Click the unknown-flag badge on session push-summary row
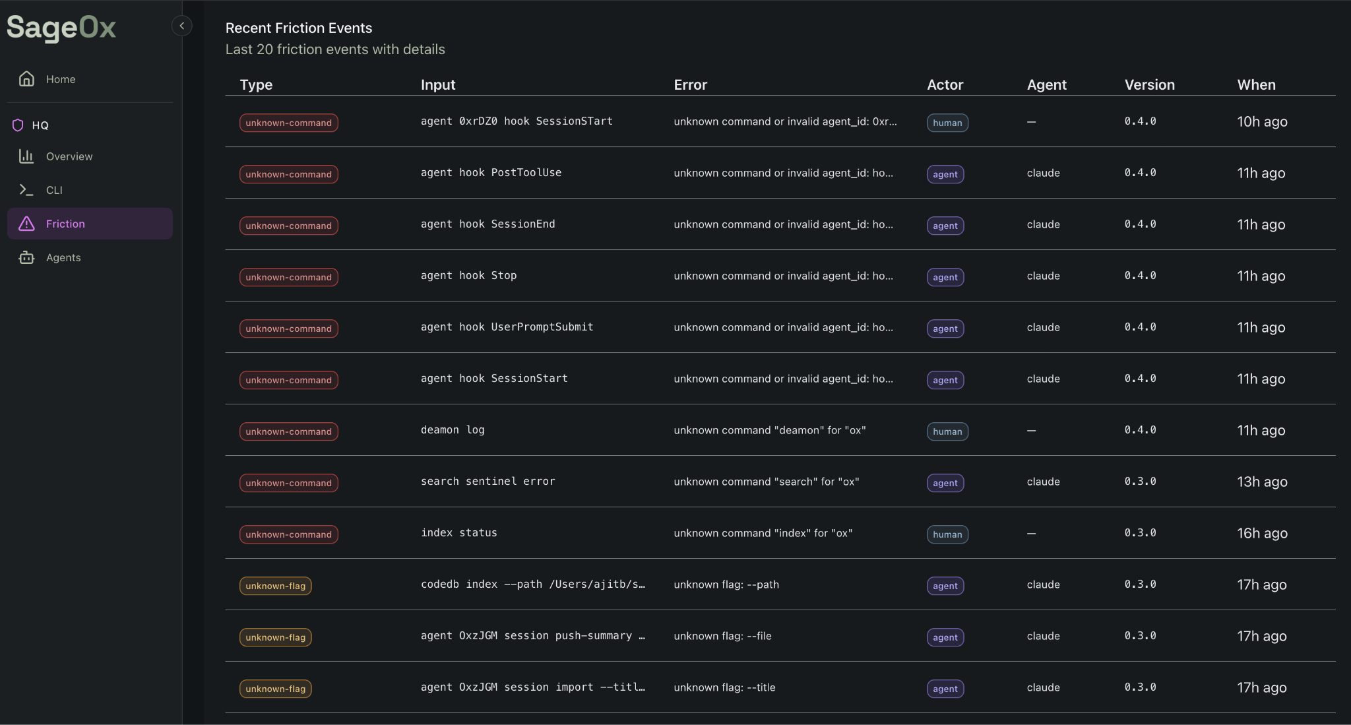This screenshot has height=725, width=1351. tap(275, 637)
